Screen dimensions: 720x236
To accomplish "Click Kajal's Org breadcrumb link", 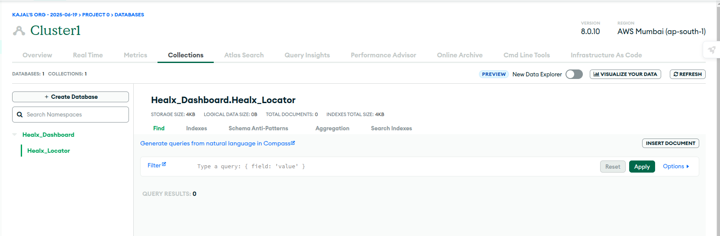I will point(45,15).
